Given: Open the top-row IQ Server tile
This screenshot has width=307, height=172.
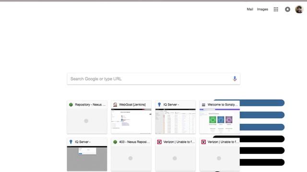Looking at the screenshot, I should point(176,117).
